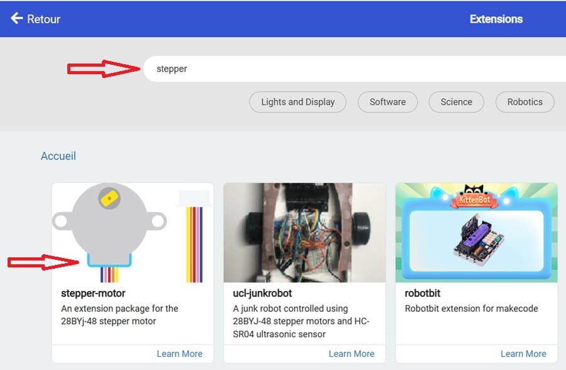This screenshot has width=566, height=370.
Task: Open Learn More for stepper-motor
Action: coord(179,354)
